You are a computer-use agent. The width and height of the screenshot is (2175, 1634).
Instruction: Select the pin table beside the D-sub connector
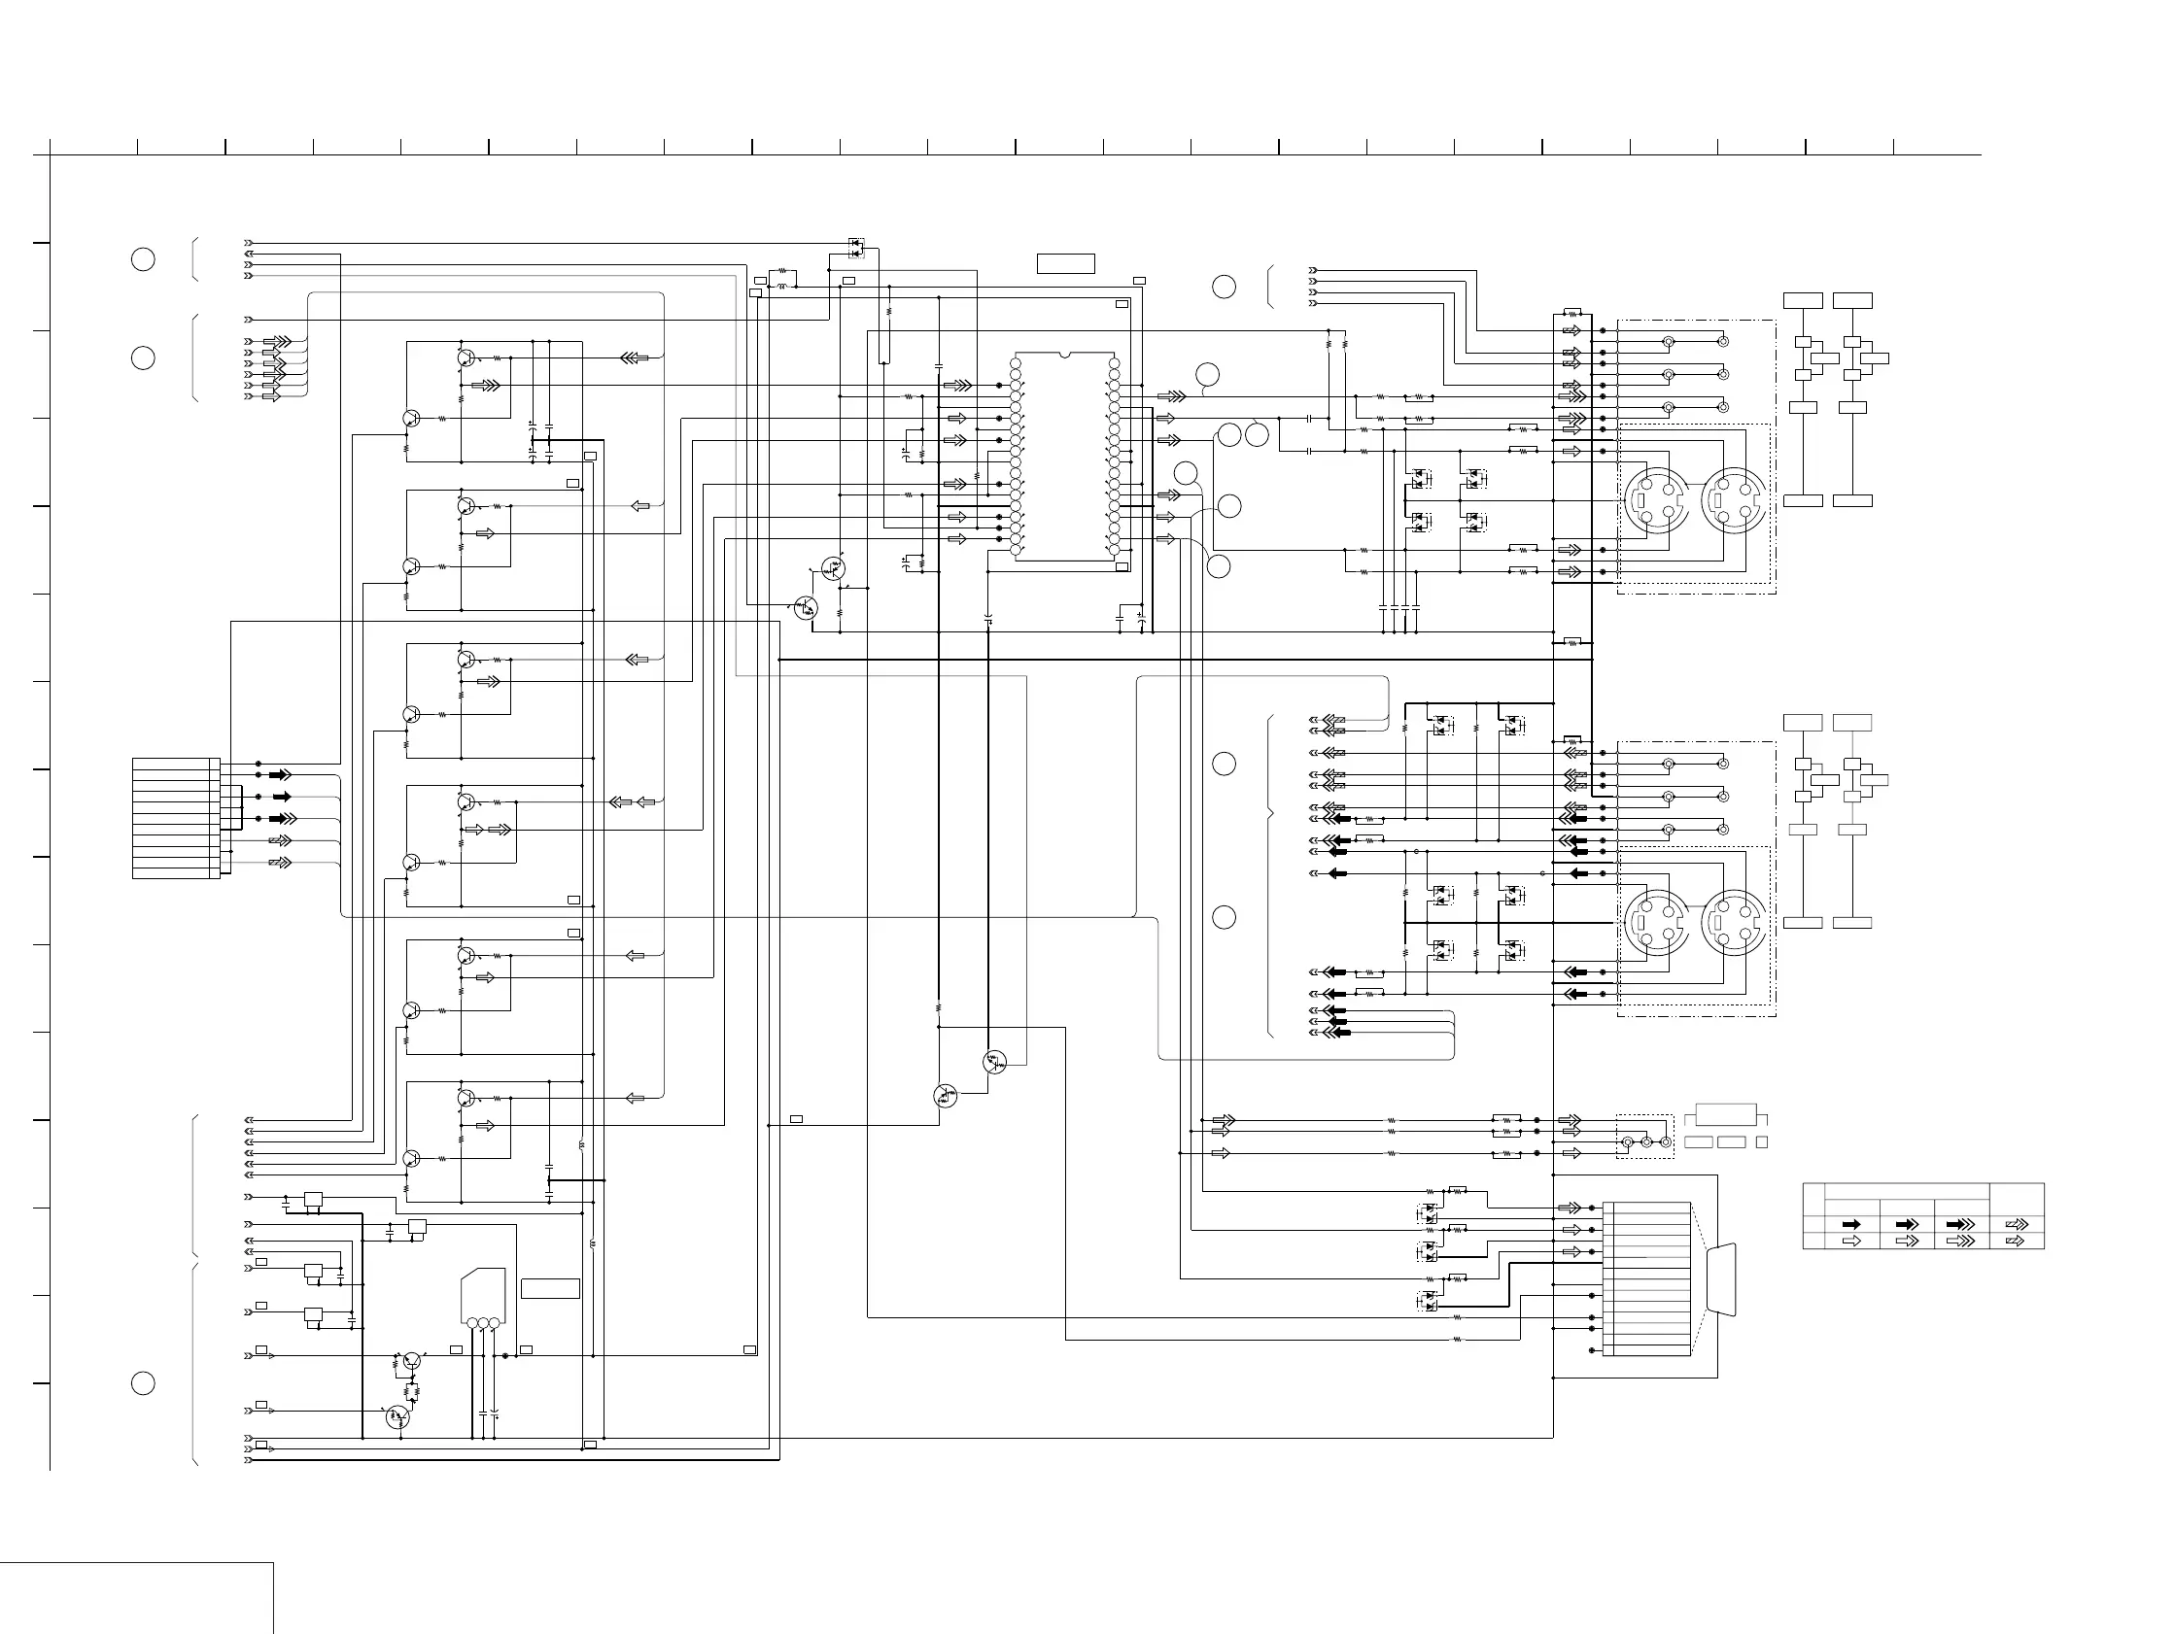pyautogui.click(x=1646, y=1278)
